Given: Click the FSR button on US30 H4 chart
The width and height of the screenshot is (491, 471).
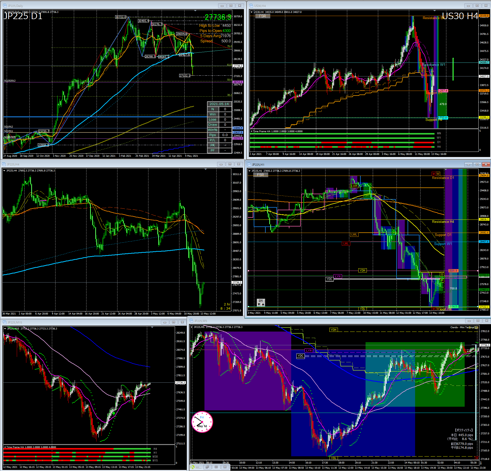Looking at the screenshot, I should click(x=263, y=16).
